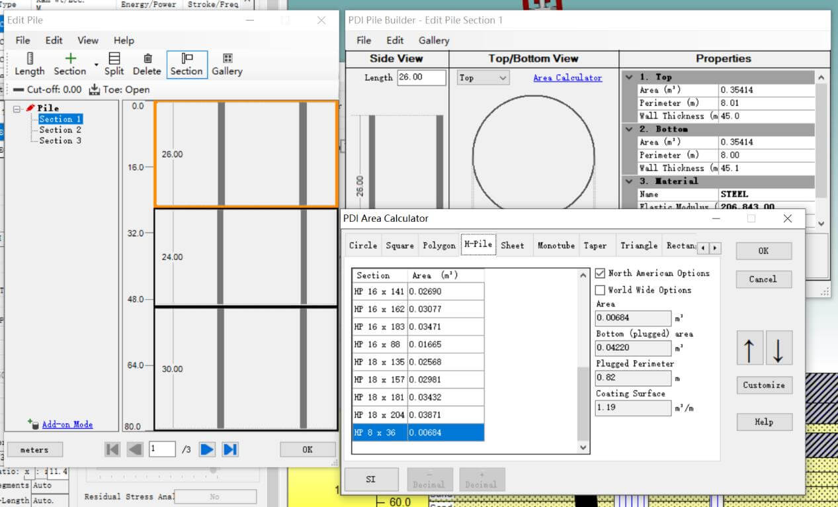Image resolution: width=838 pixels, height=507 pixels.
Task: Switch to the Sheet tab
Action: 512,246
